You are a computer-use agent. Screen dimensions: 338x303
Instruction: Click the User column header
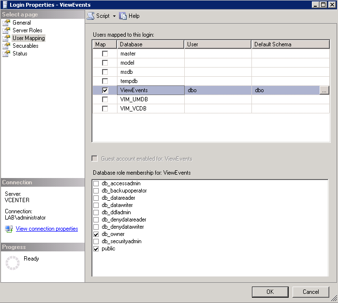(x=218, y=44)
